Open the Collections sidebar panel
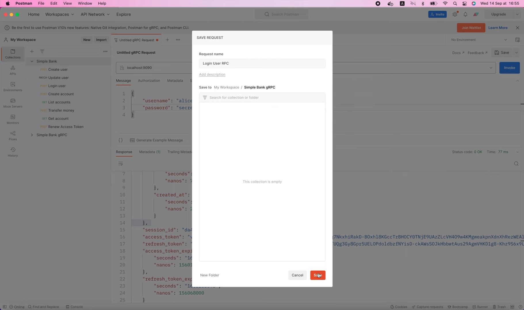Screen dimensions: 524x310 click(x=13, y=54)
